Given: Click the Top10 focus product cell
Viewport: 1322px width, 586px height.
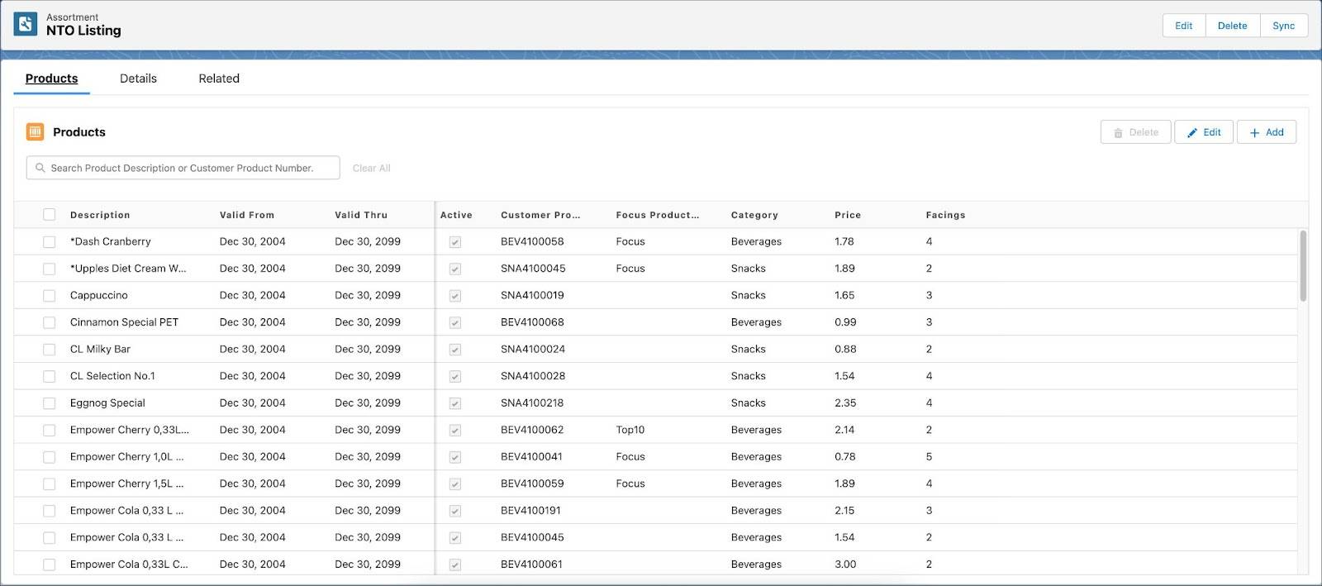Looking at the screenshot, I should (630, 430).
